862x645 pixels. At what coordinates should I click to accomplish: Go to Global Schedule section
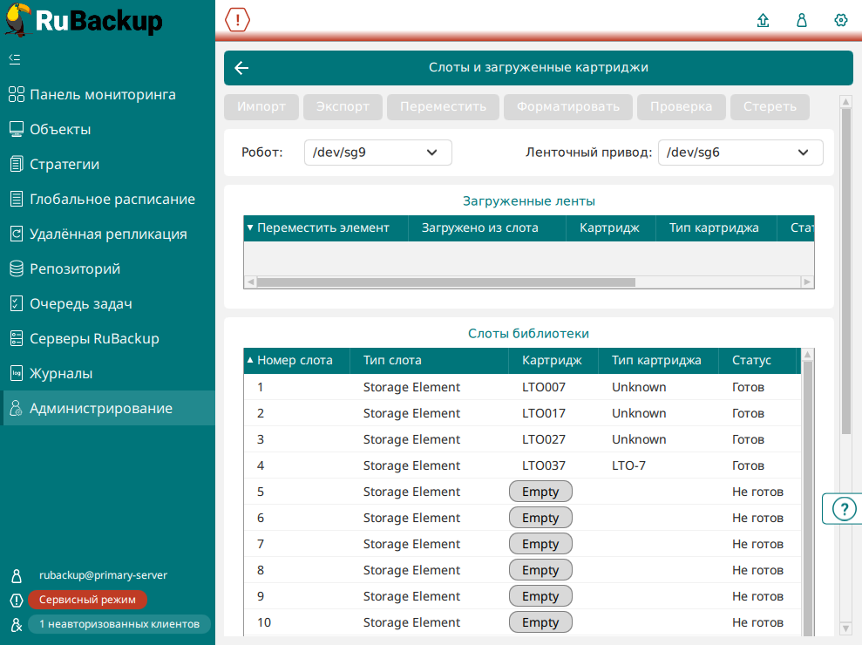point(112,199)
